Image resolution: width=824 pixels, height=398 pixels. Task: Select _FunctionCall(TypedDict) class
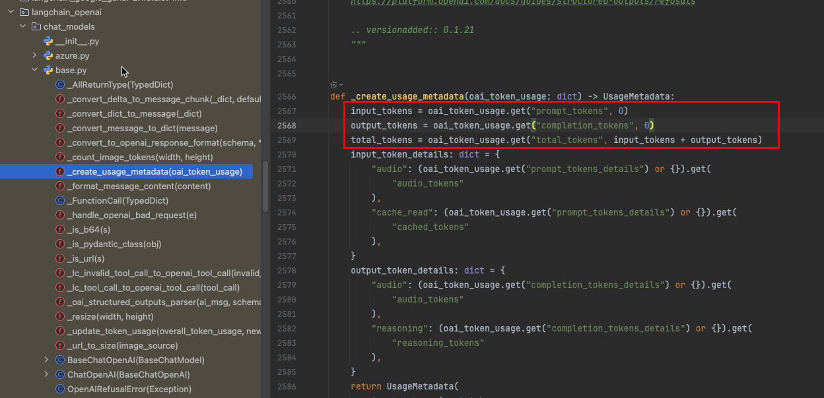tap(118, 200)
